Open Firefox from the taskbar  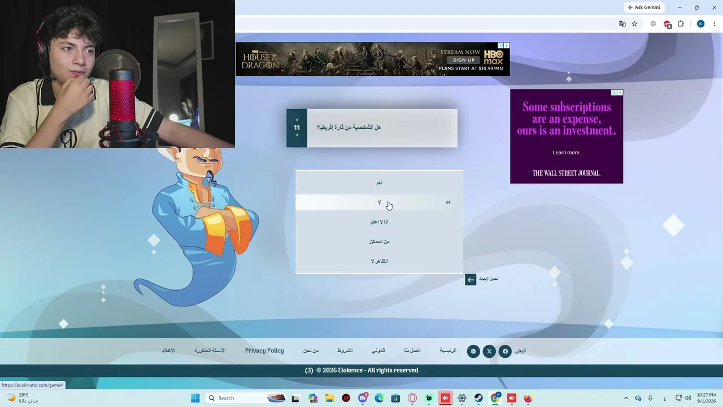point(528,399)
